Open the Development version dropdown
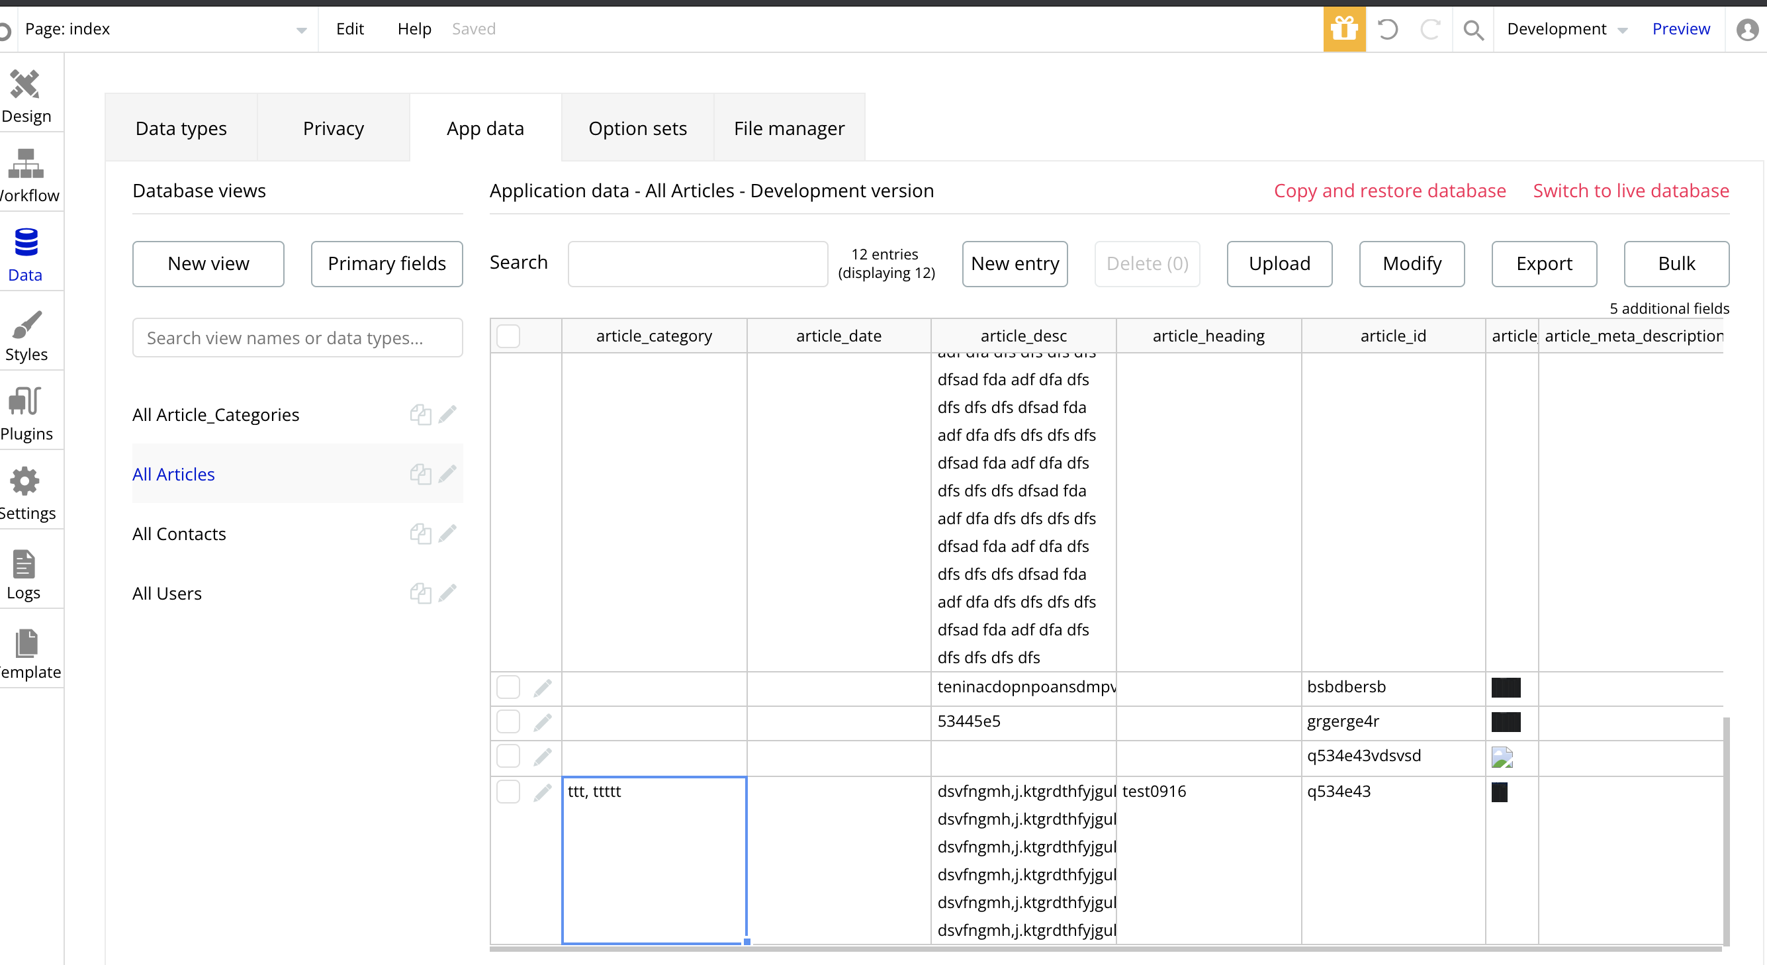This screenshot has height=965, width=1767. click(x=1566, y=29)
